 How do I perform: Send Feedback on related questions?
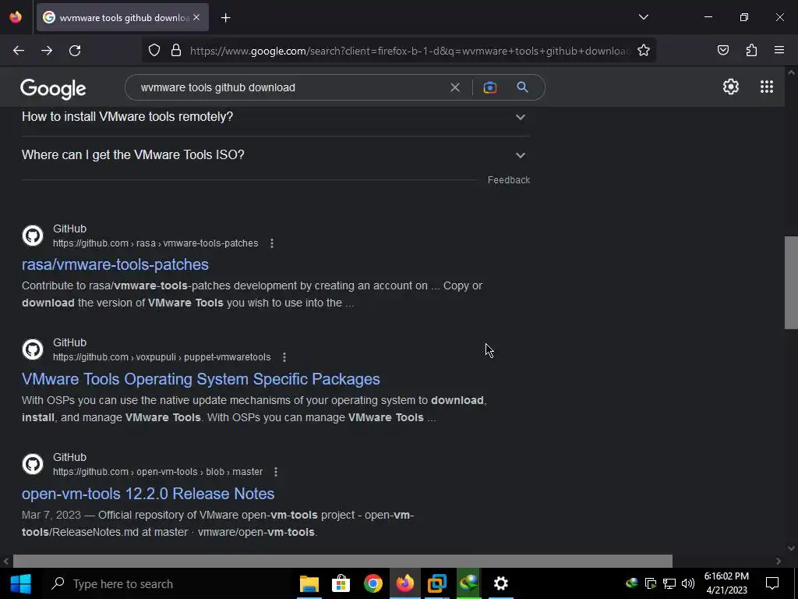(x=508, y=180)
